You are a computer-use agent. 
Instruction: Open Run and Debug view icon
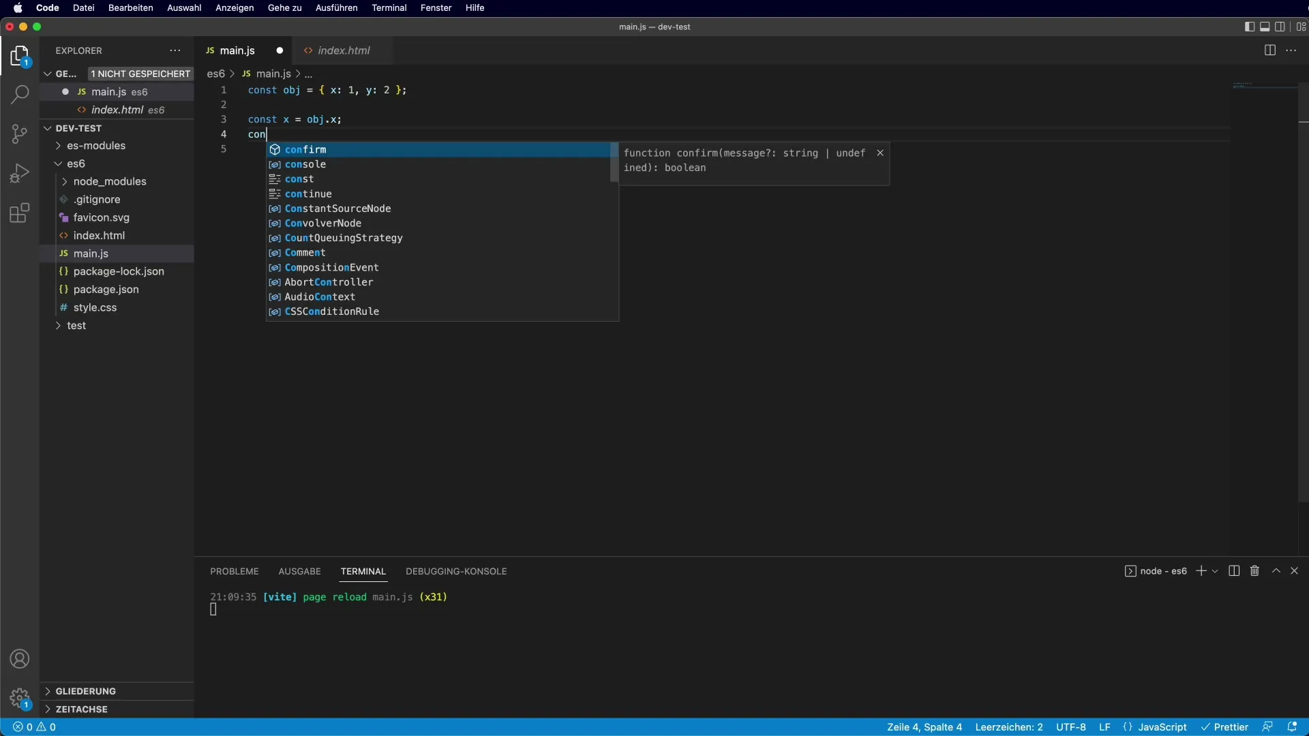(x=20, y=173)
